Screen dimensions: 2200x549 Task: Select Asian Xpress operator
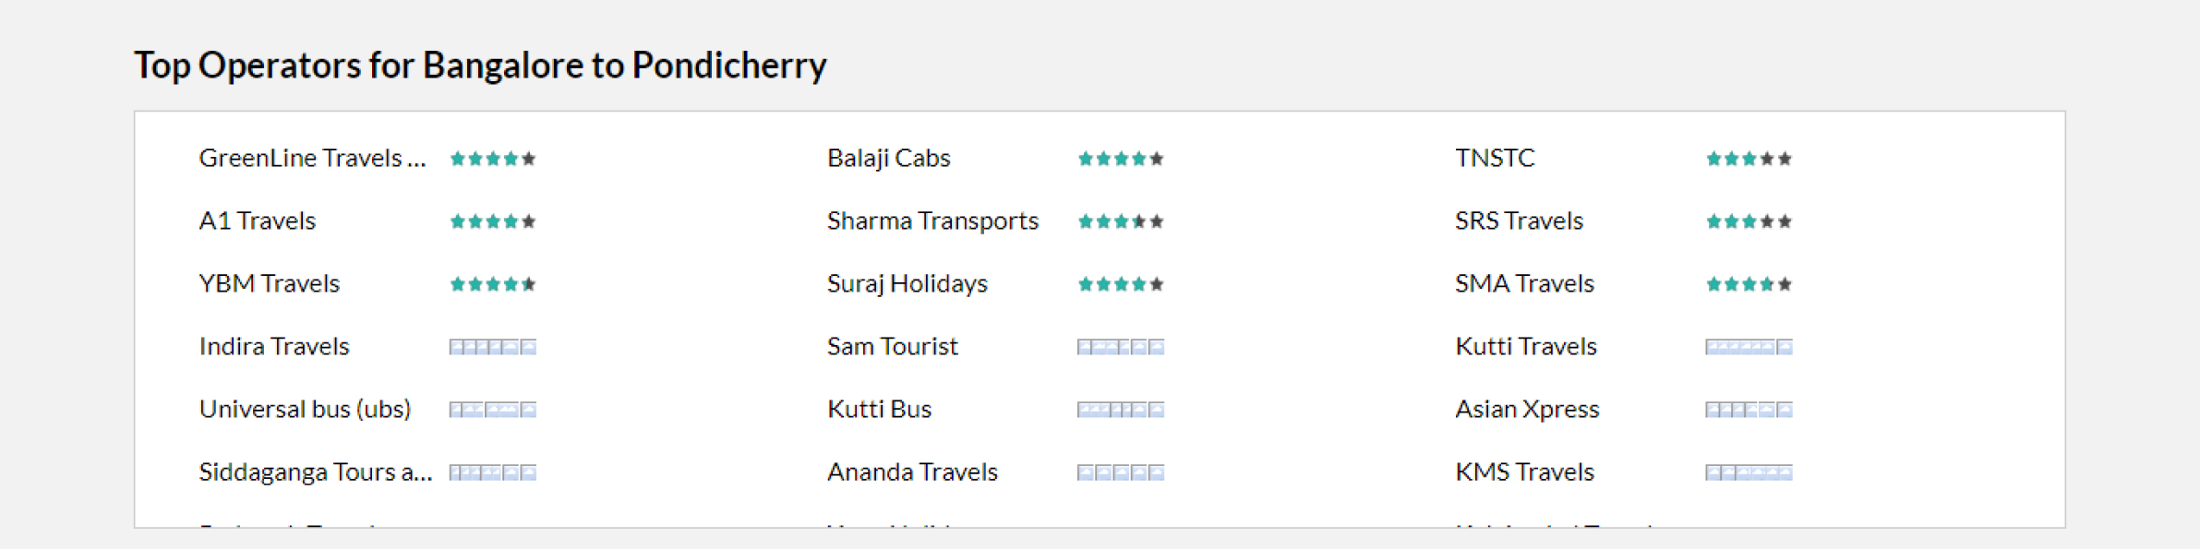[1527, 410]
